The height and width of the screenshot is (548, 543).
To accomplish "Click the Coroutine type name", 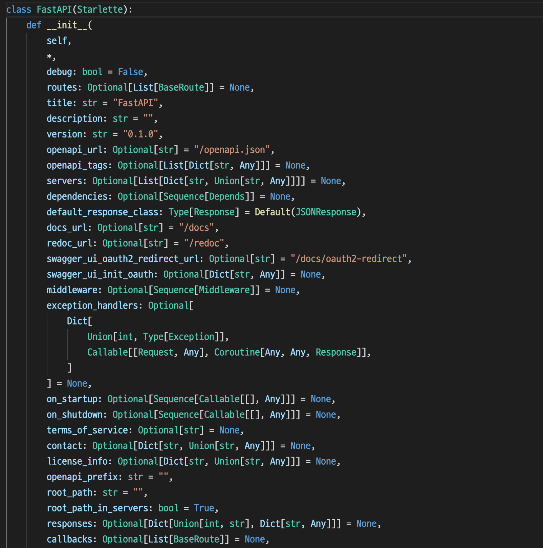I will 237,352.
